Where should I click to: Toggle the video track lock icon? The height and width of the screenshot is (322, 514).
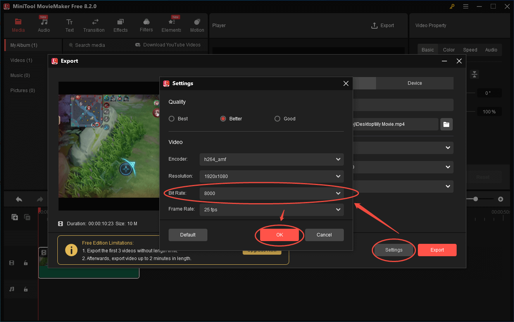coord(26,263)
